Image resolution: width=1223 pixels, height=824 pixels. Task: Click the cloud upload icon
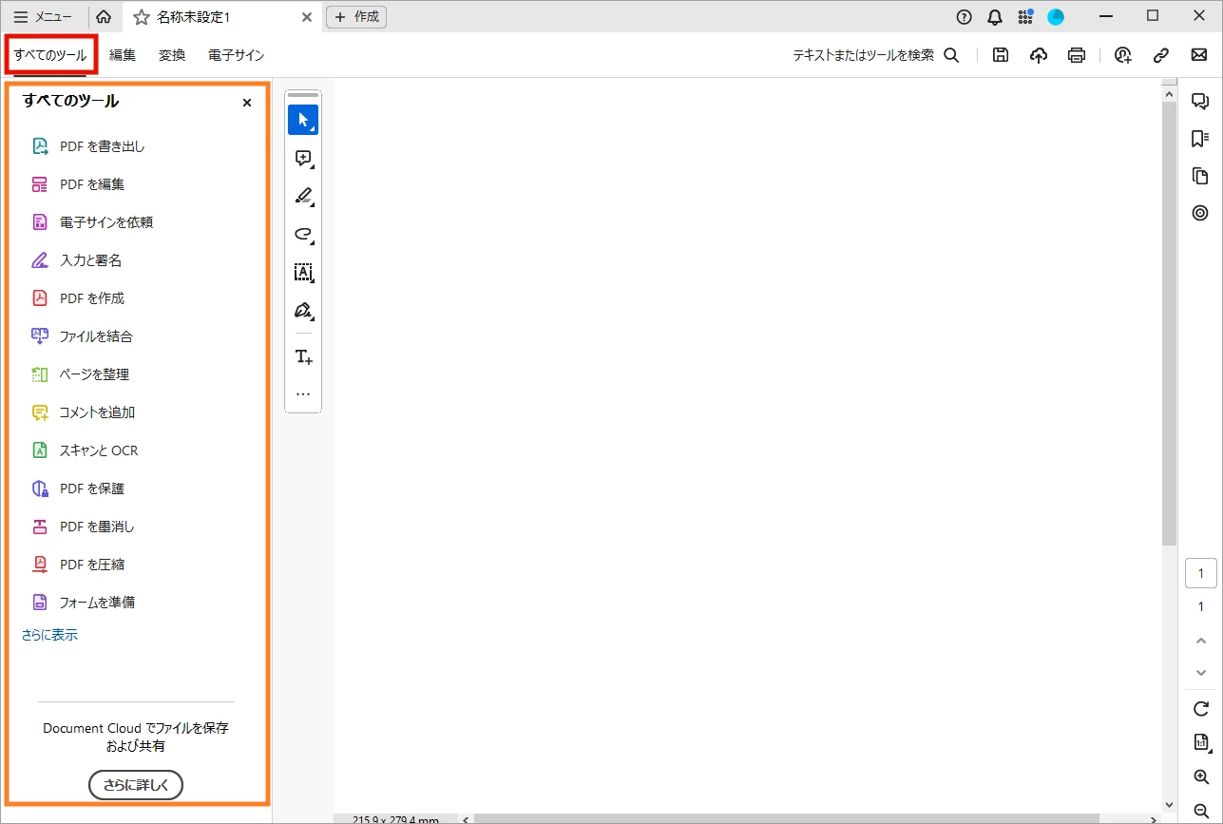click(1039, 55)
